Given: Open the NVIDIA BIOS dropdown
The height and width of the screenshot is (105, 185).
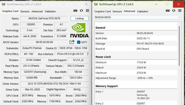Looking at the screenshot, I should 138,17.
